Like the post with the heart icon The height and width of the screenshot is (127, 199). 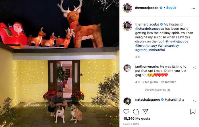click(x=126, y=112)
